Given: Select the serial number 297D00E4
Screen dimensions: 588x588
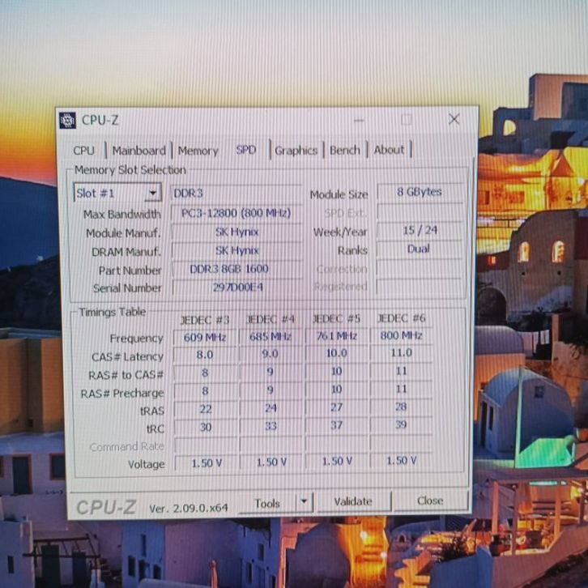Looking at the screenshot, I should click(x=236, y=288).
